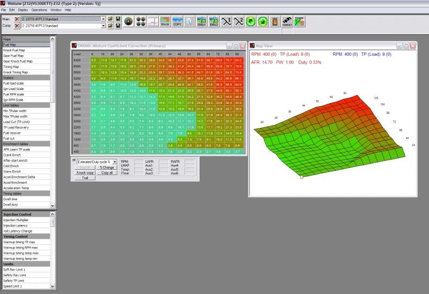Click the open folder icon in Main row
Viewport: 429px width, 294px height.
(110, 19)
